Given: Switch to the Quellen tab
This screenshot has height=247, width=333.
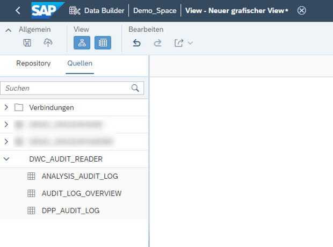Looking at the screenshot, I should point(80,63).
